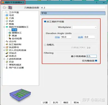
Task: Expand the 切入切出和连接 tree node
Action: click(4, 50)
